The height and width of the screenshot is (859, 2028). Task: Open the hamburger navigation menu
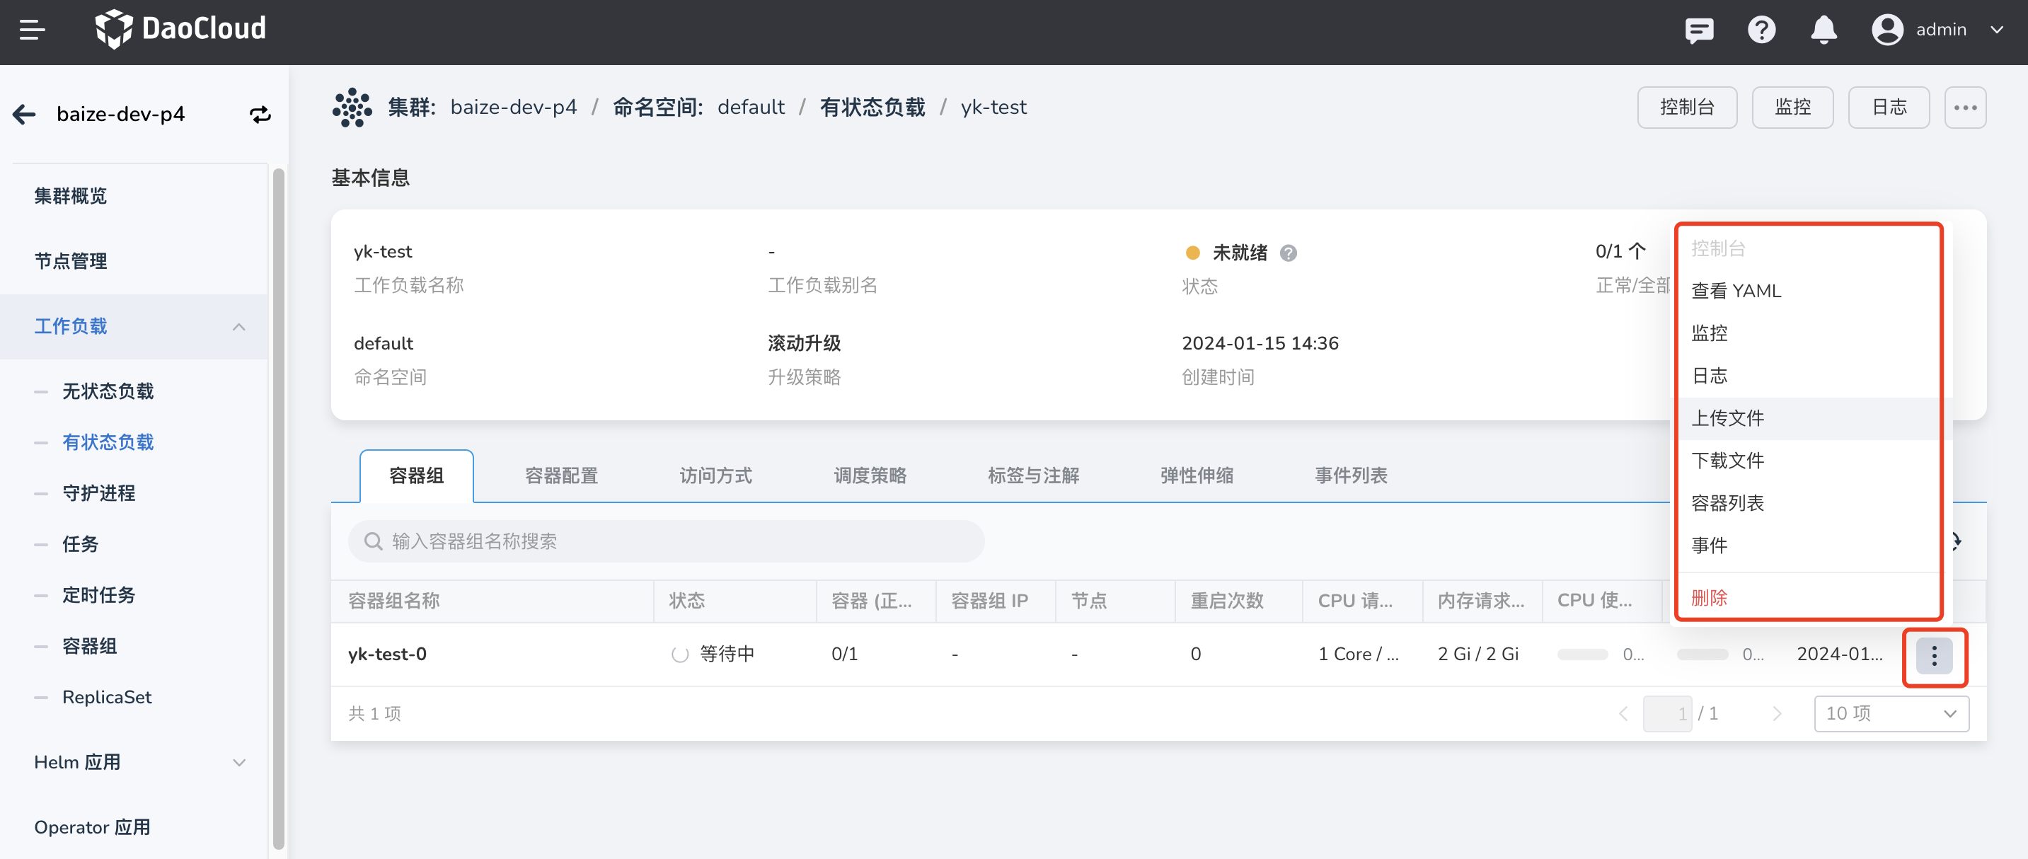tap(33, 30)
